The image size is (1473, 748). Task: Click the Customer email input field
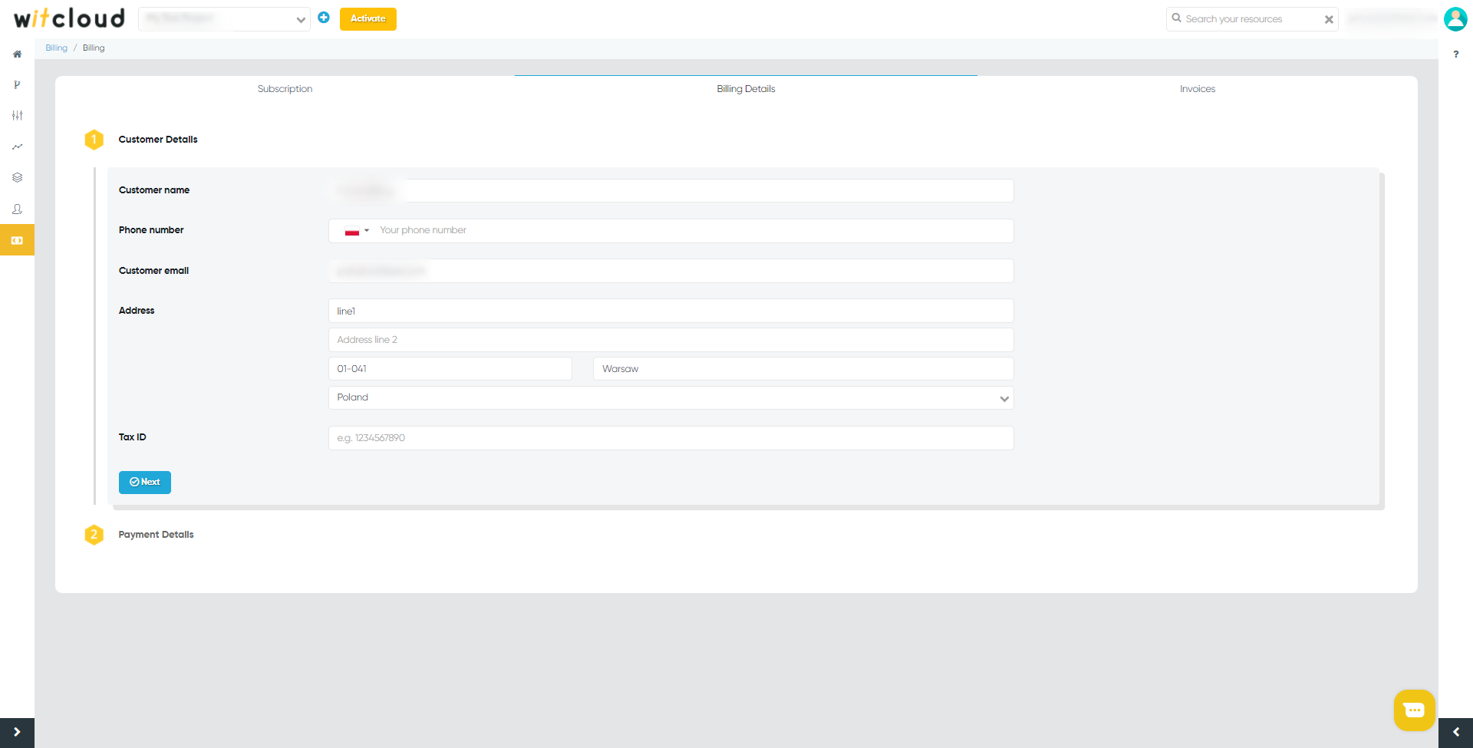(671, 271)
